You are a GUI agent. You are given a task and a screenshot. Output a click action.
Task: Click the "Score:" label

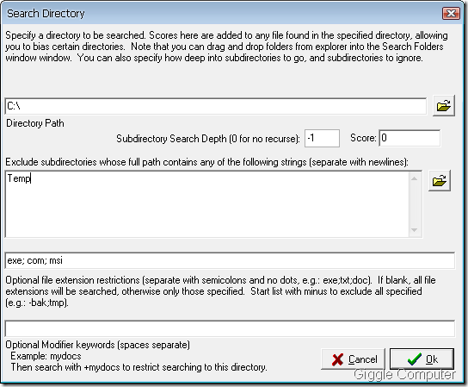coord(363,138)
